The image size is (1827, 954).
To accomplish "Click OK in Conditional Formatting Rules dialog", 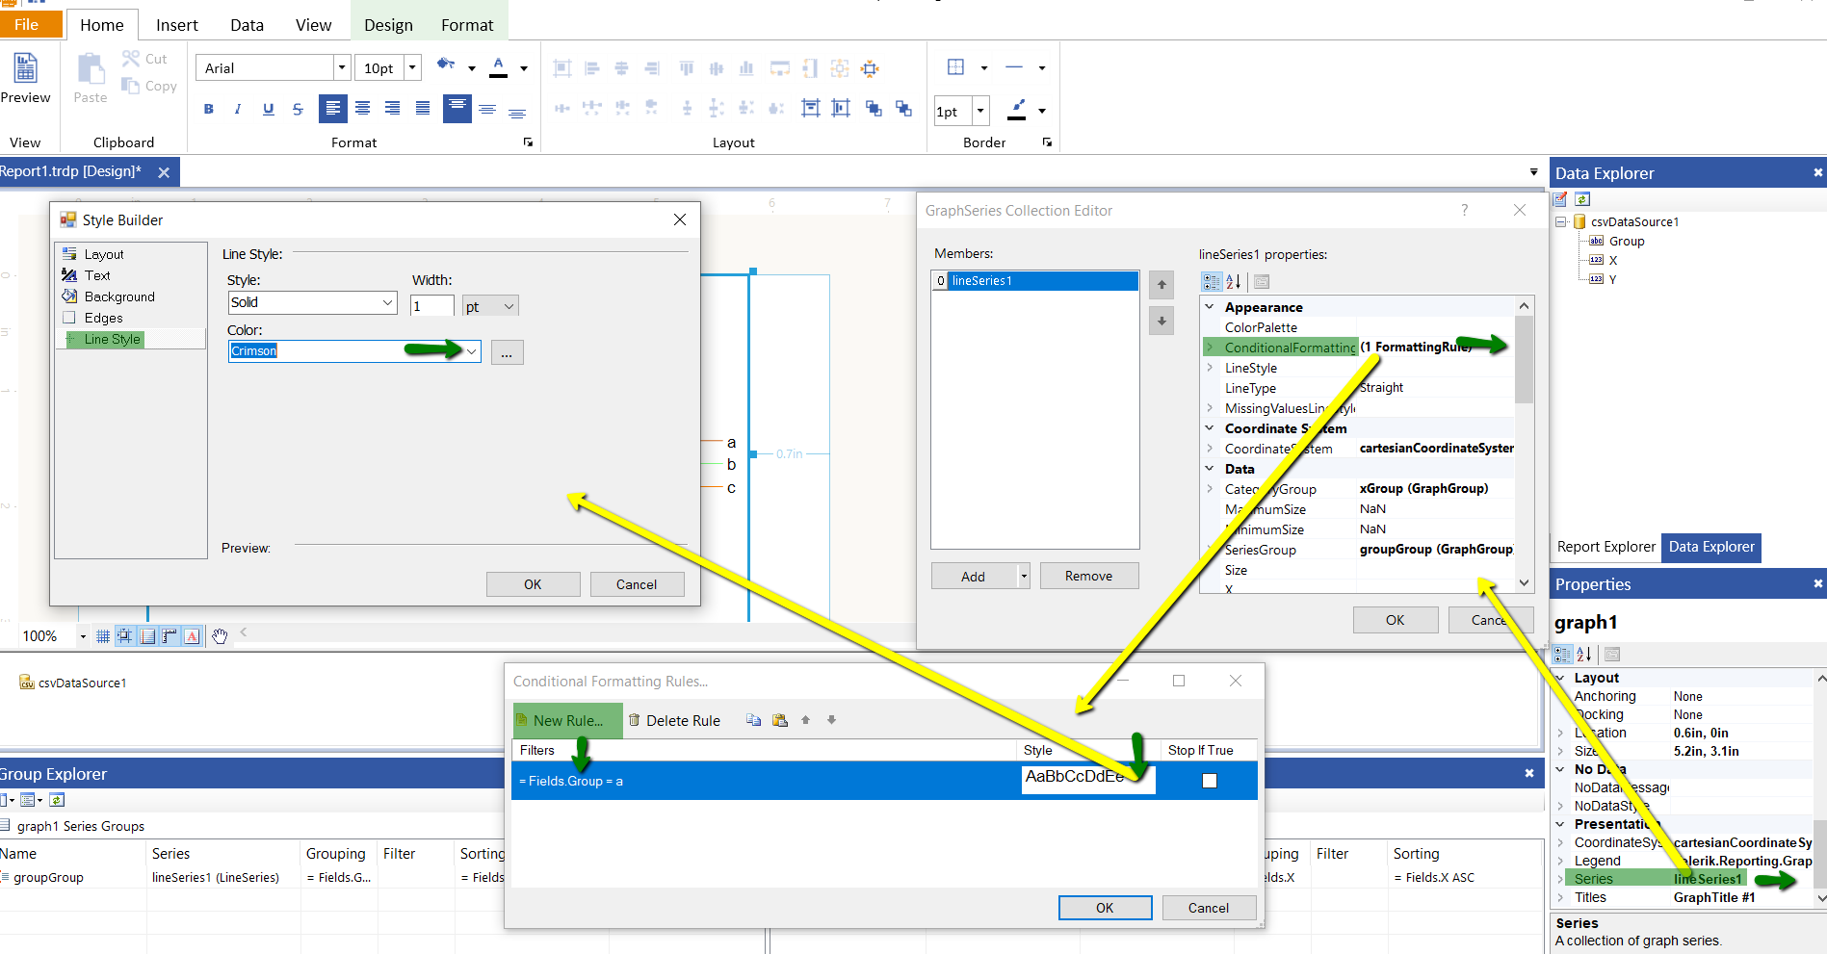I will point(1105,908).
